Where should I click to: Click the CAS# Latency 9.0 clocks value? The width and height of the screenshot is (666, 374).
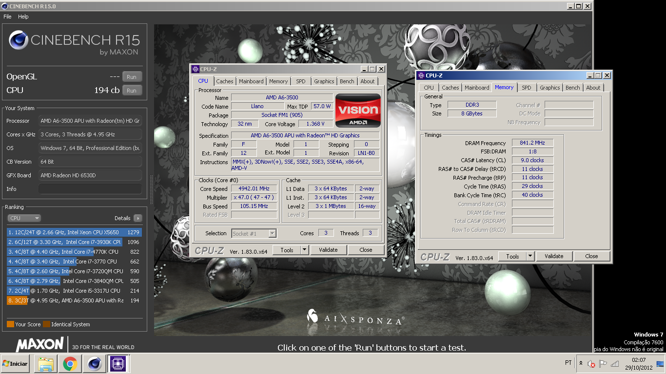pyautogui.click(x=532, y=160)
